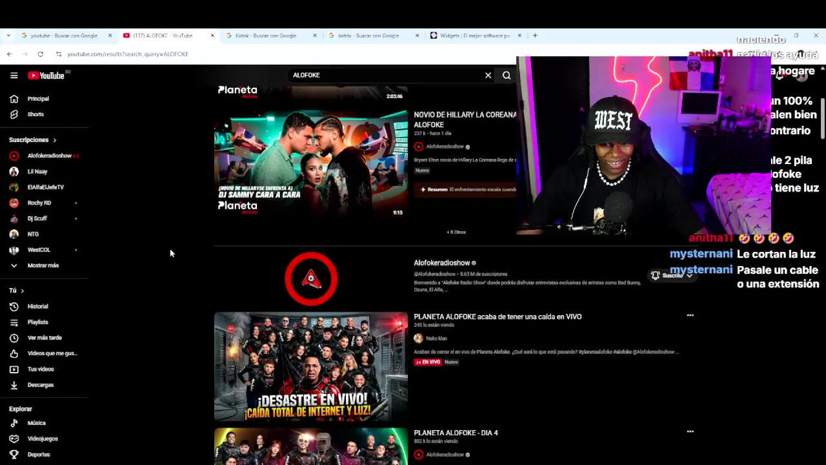Click browser back arrow
The height and width of the screenshot is (465, 826).
(9, 54)
